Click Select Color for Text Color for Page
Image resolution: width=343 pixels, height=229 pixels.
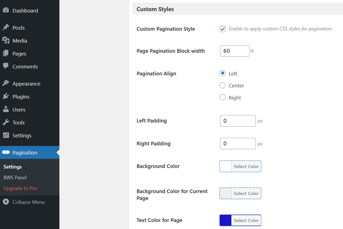click(246, 220)
